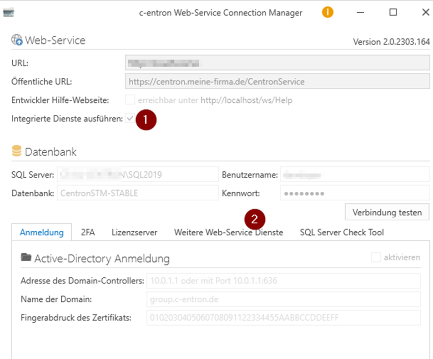433x359 pixels.
Task: Click the Datenbank stack icon
Action: pos(16,151)
